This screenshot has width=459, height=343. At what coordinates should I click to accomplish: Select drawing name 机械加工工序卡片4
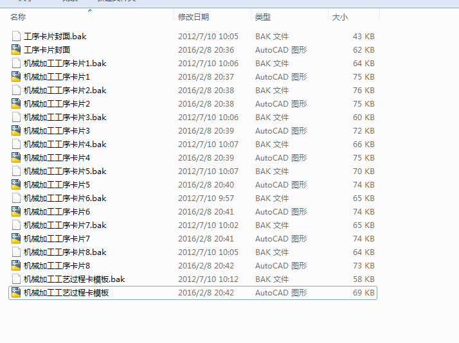click(x=57, y=157)
